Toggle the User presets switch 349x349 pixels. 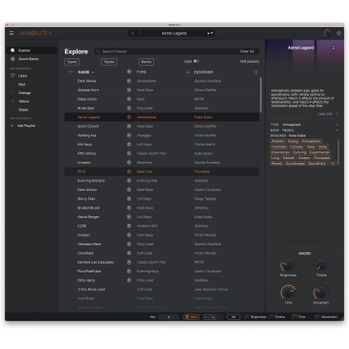196,61
